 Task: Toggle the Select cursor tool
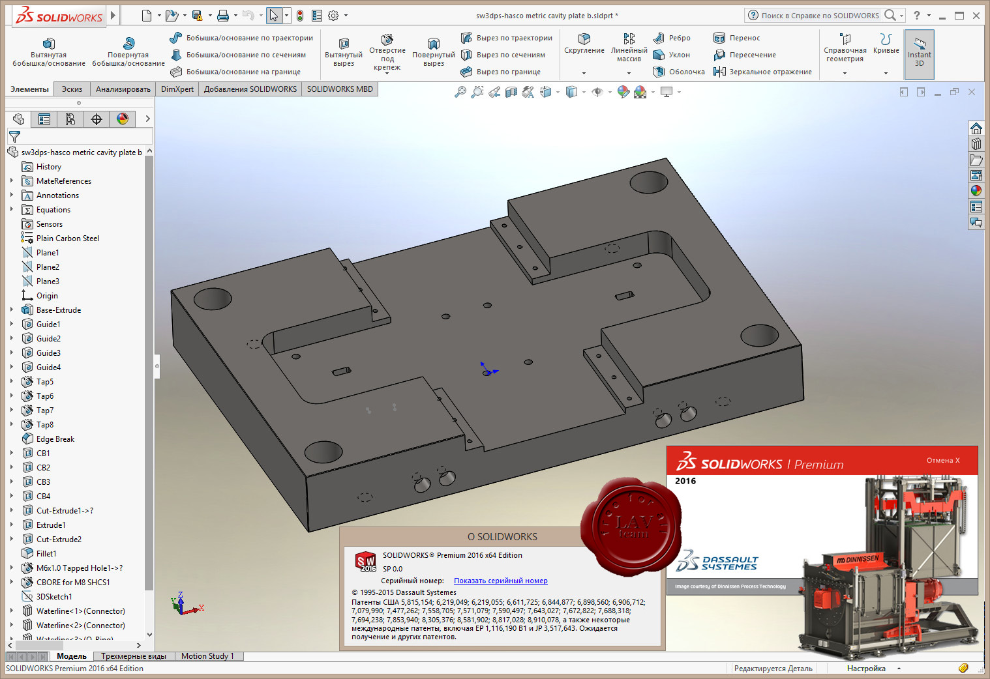coord(274,16)
